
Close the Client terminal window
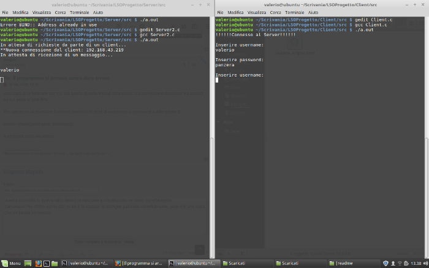(423, 4)
